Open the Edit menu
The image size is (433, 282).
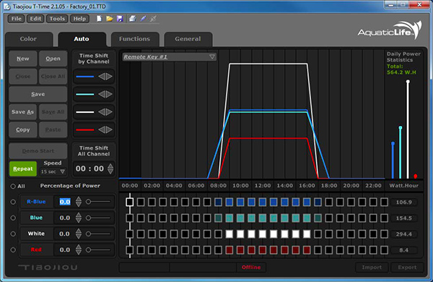35,19
